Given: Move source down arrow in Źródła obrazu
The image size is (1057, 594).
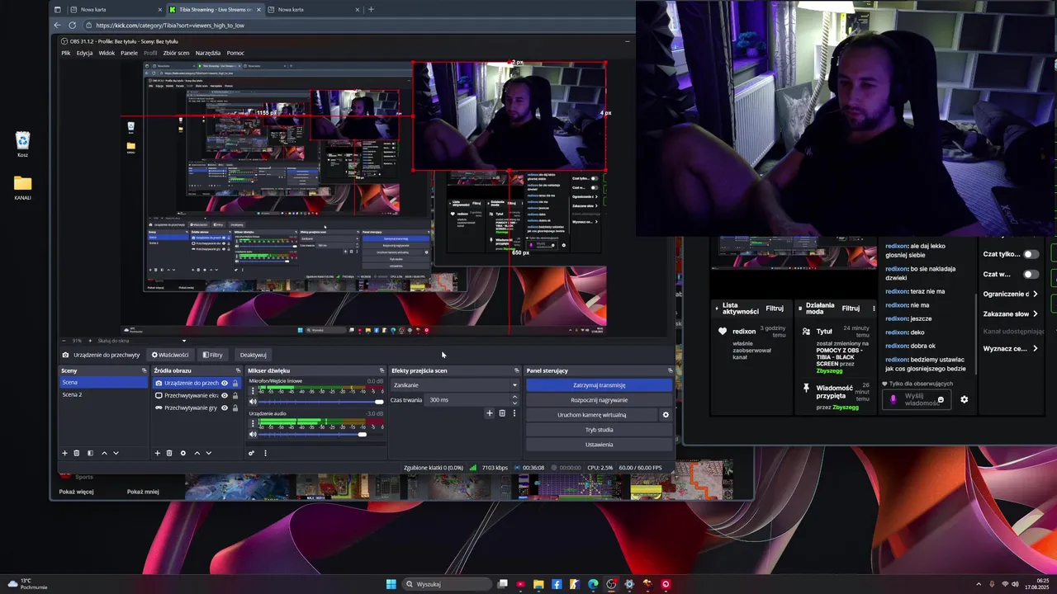Looking at the screenshot, I should point(208,453).
